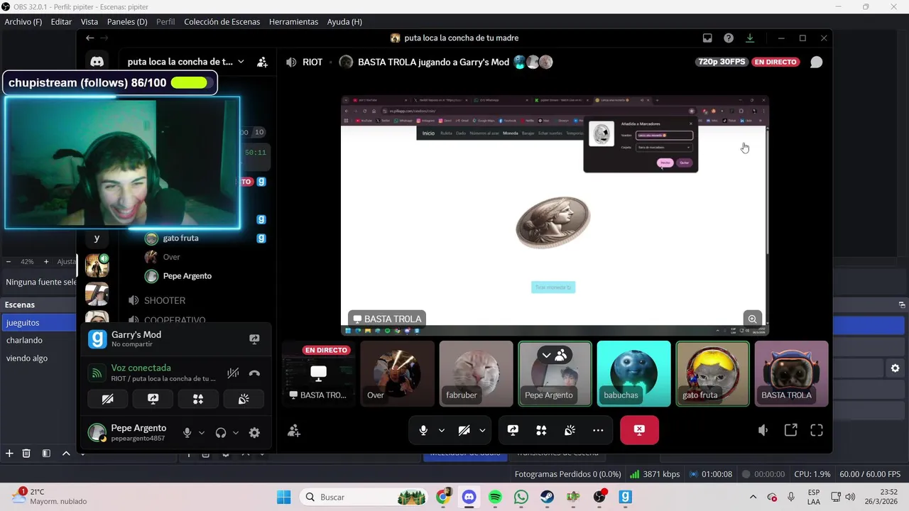Screen dimensions: 909x511
Task: Open the scene filters icon in OBS
Action: 46,454
